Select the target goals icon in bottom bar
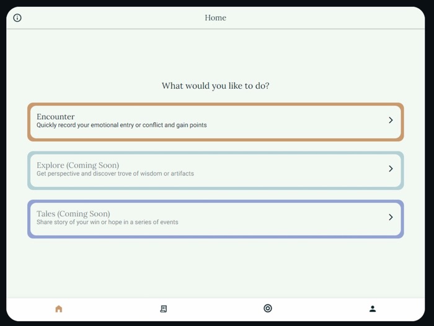 point(268,308)
